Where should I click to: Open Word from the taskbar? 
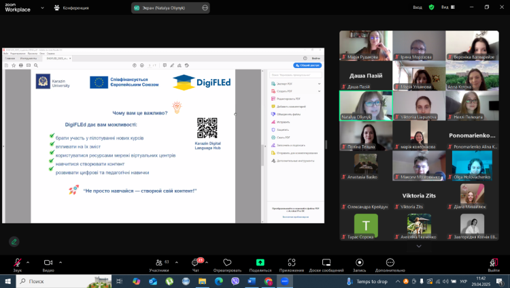(252, 281)
